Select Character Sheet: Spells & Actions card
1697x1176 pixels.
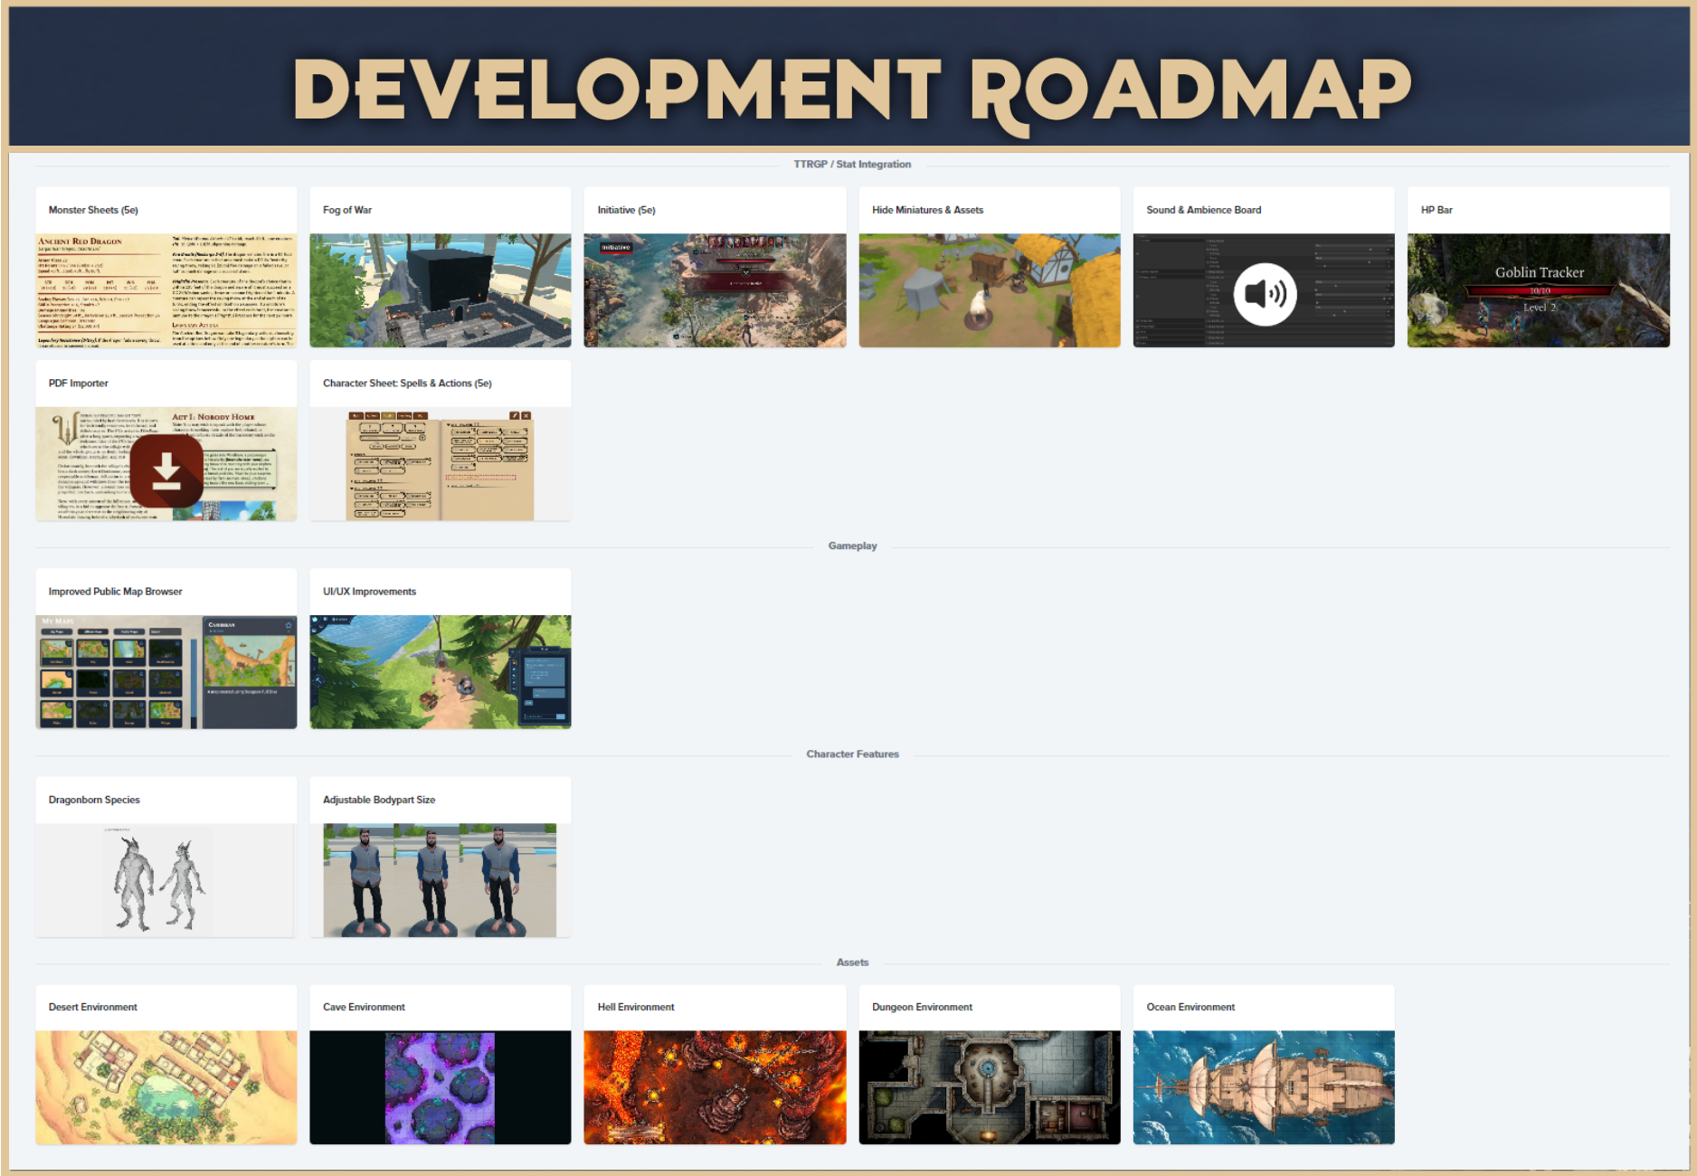coord(441,441)
